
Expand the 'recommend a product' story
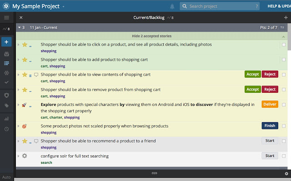18,141
